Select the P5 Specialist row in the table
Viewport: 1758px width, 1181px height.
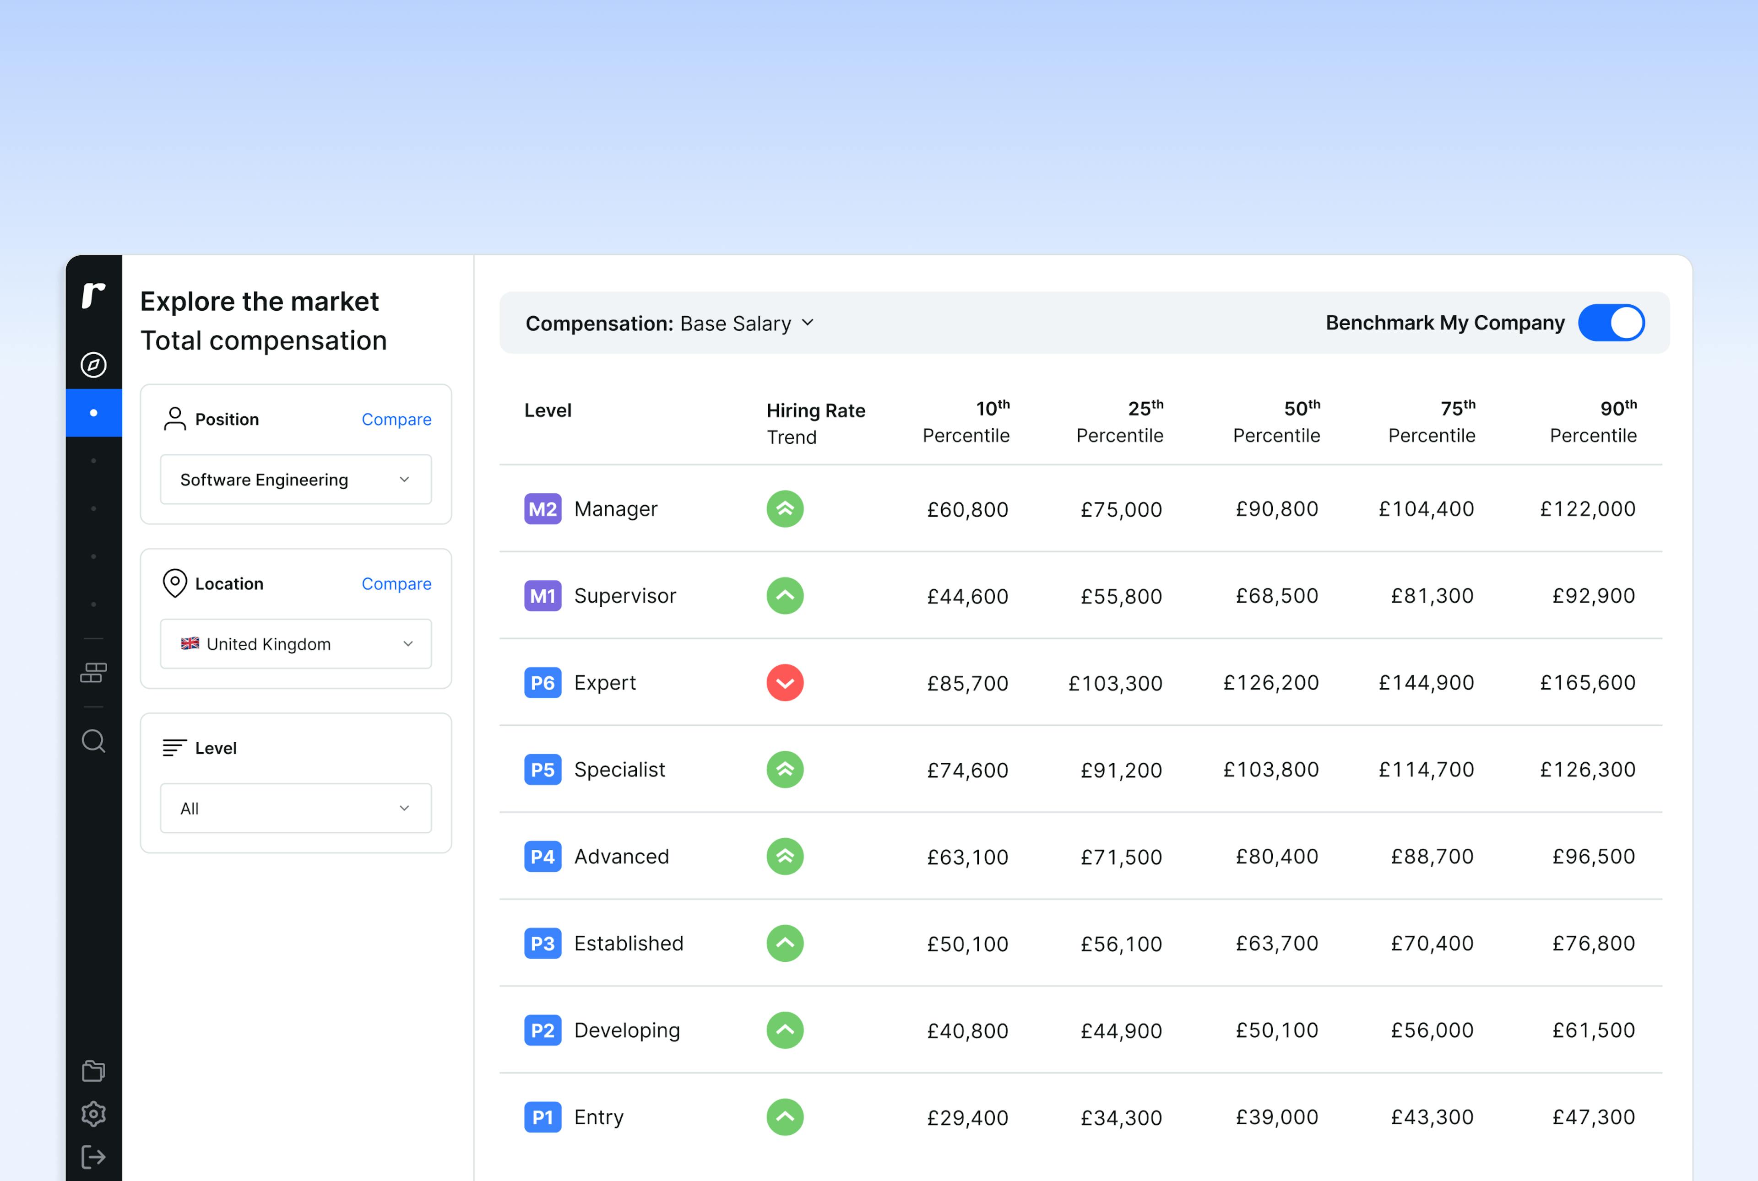(x=620, y=769)
